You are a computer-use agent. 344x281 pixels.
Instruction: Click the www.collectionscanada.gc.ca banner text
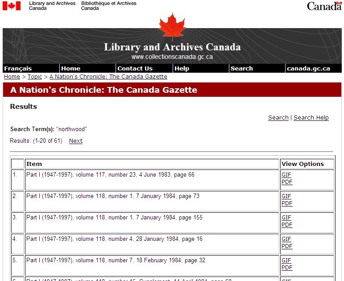172,57
